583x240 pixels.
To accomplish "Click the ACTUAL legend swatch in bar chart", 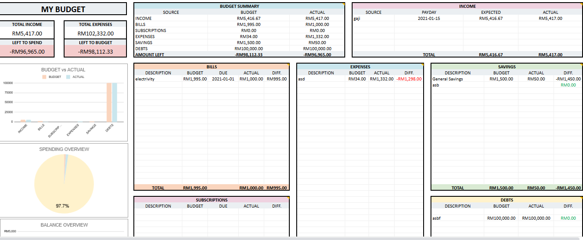I will tap(68, 77).
